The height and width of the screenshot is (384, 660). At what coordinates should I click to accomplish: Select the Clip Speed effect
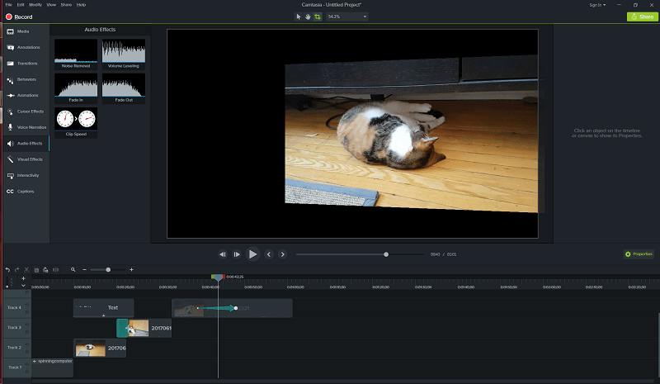coord(76,122)
